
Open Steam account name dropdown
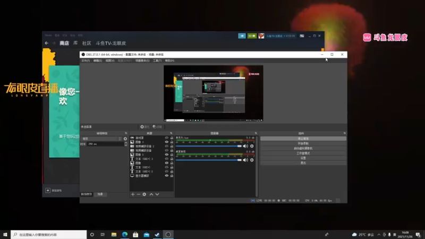280,36
